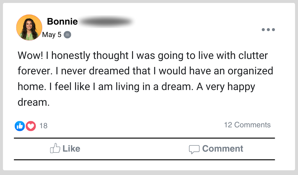Click the red heart reaction icon
The height and width of the screenshot is (175, 298).
tap(31, 126)
